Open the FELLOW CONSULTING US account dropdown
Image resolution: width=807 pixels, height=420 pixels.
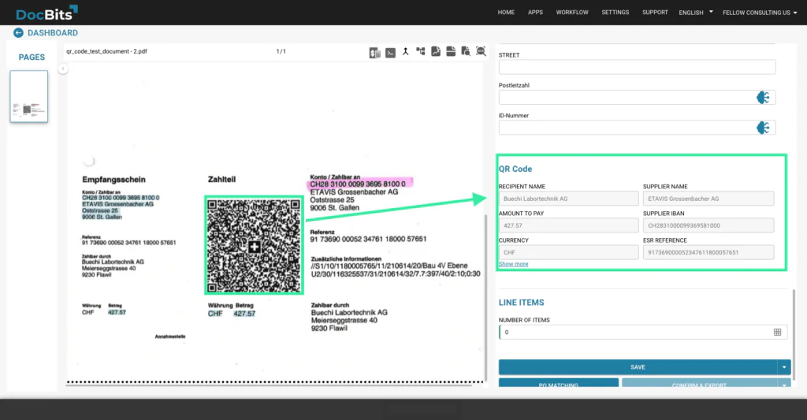tap(760, 13)
